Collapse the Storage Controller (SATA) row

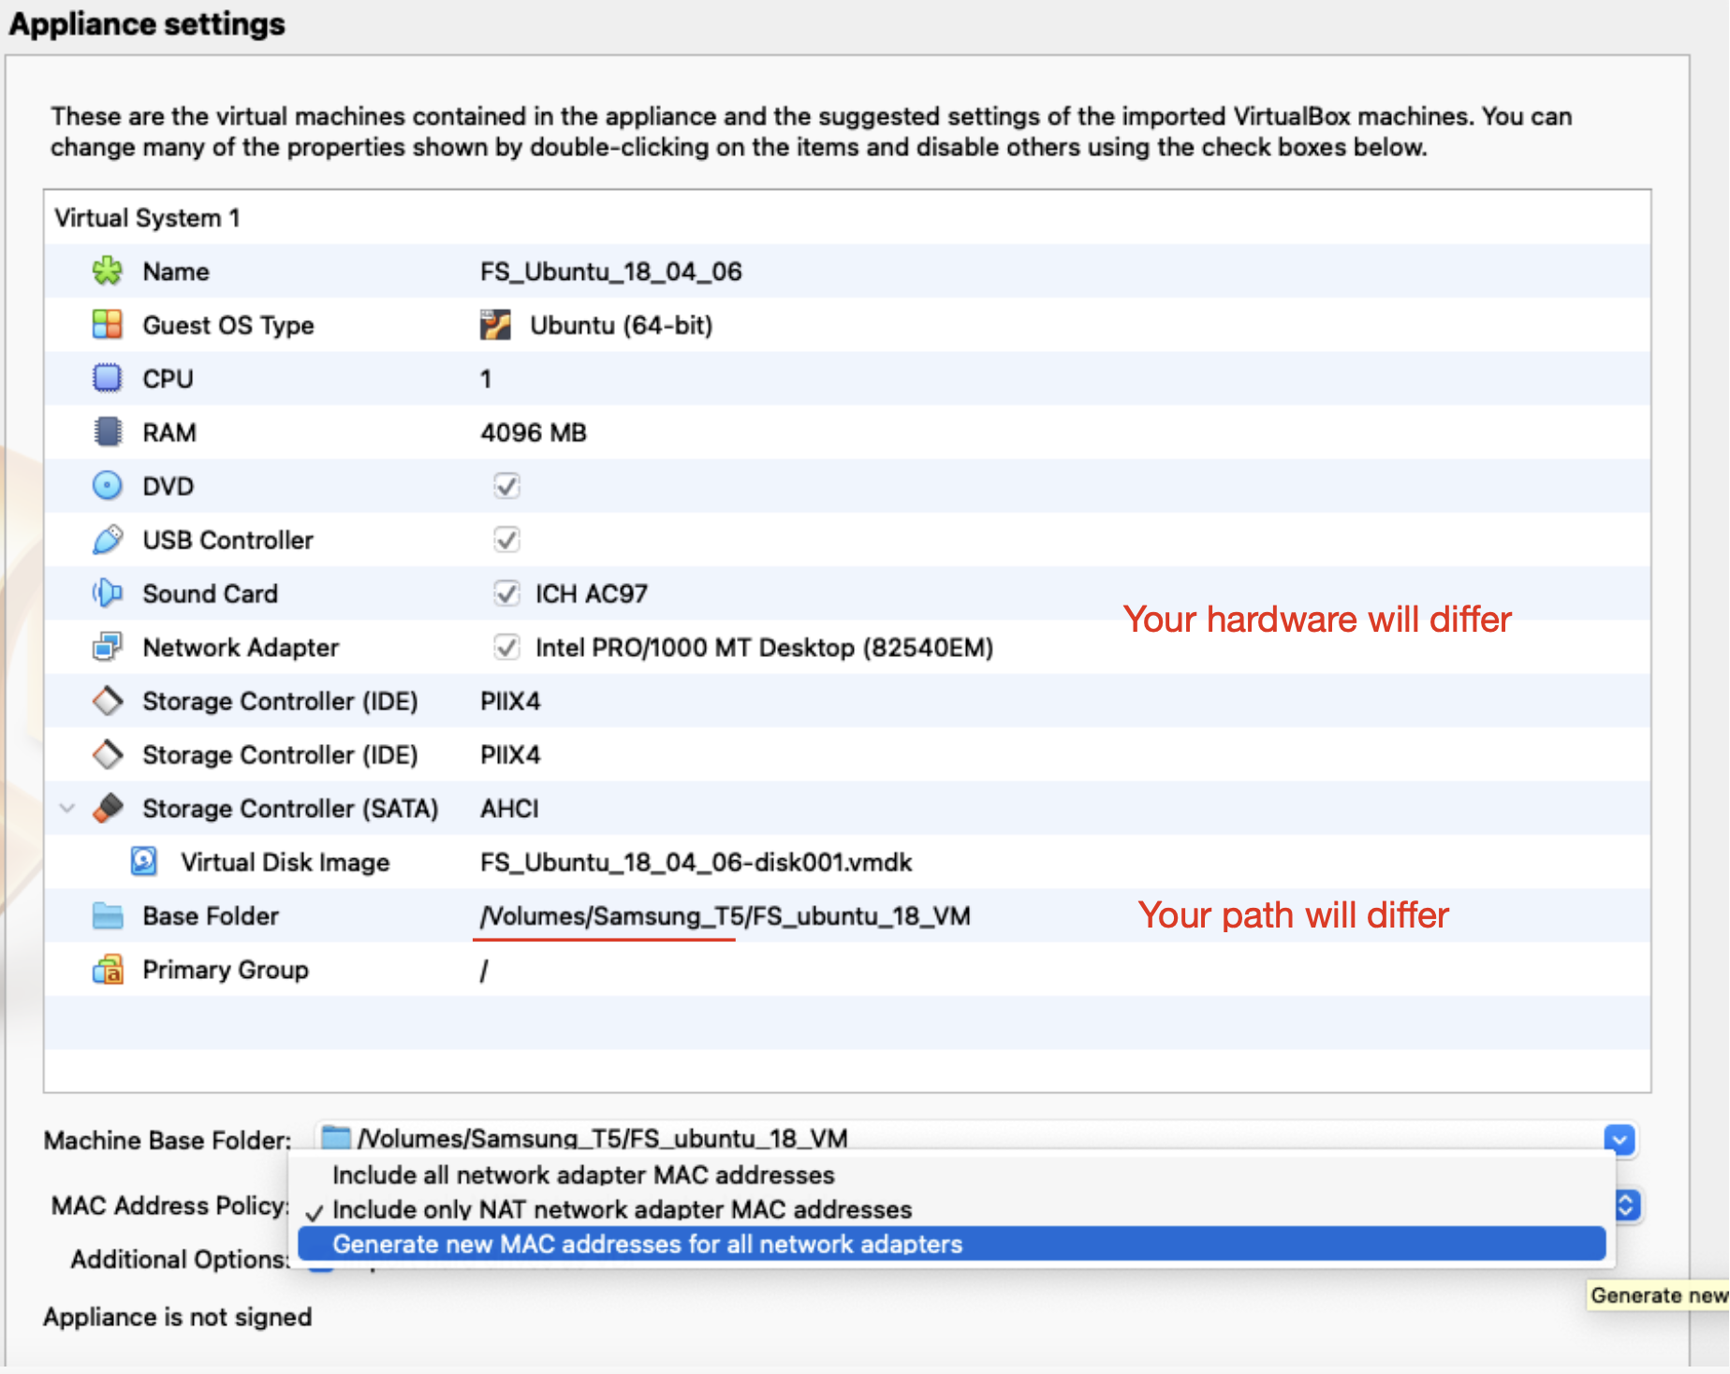[x=67, y=809]
